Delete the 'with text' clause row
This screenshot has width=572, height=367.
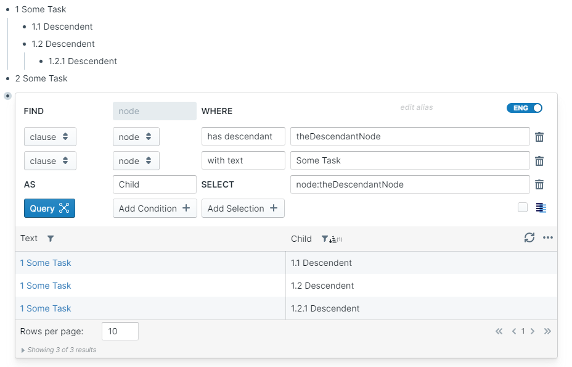539,161
